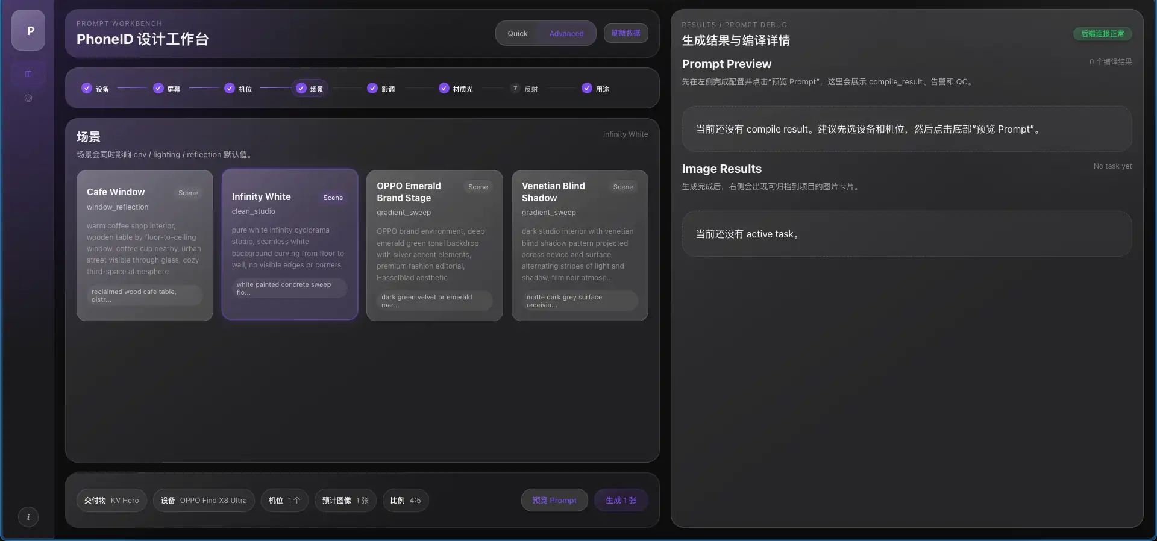Switch to Quick mode
This screenshot has width=1157, height=541.
pos(517,34)
